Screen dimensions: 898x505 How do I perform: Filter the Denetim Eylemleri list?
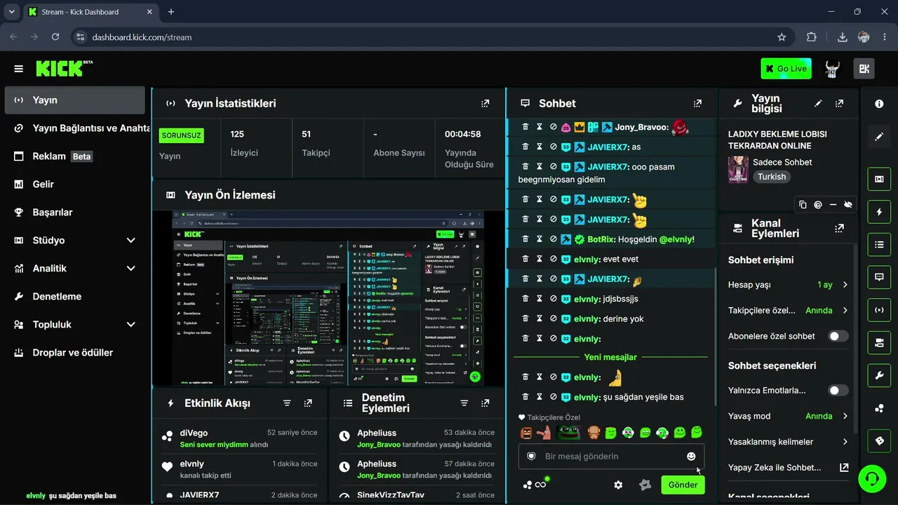pyautogui.click(x=464, y=403)
